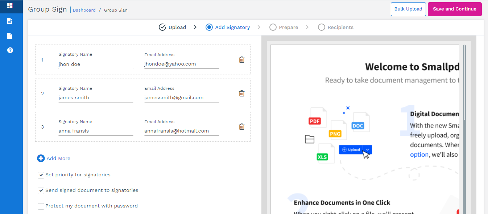Click the lined document icon in sidebar

point(10,21)
